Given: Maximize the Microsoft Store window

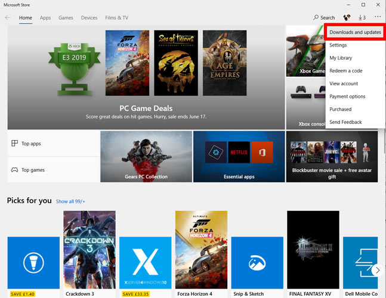Looking at the screenshot, I should [x=363, y=5].
